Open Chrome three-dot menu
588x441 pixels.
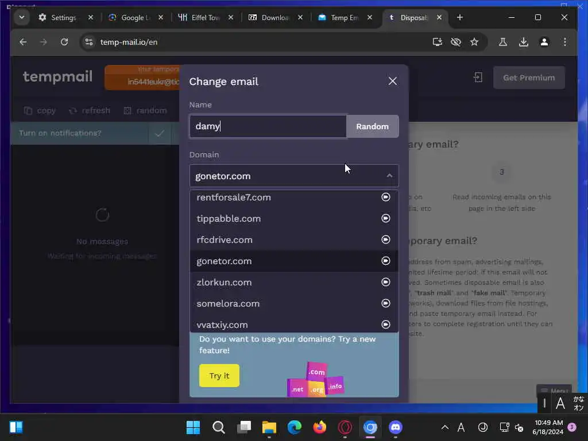click(x=565, y=42)
